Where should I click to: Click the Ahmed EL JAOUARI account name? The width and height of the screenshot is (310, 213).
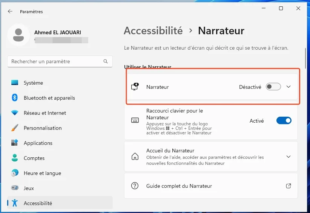58,32
